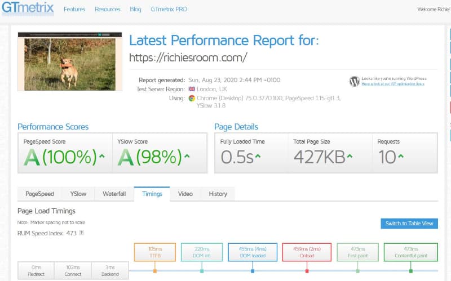Click the RUM Speed Index: 473 text
The image size is (451, 281).
click(47, 233)
